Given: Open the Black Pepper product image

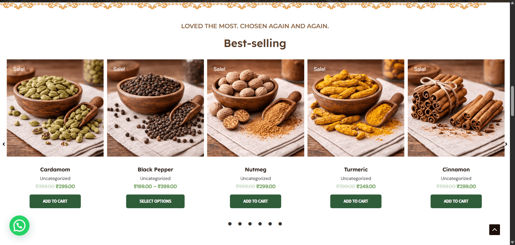Looking at the screenshot, I should pyautogui.click(x=155, y=108).
